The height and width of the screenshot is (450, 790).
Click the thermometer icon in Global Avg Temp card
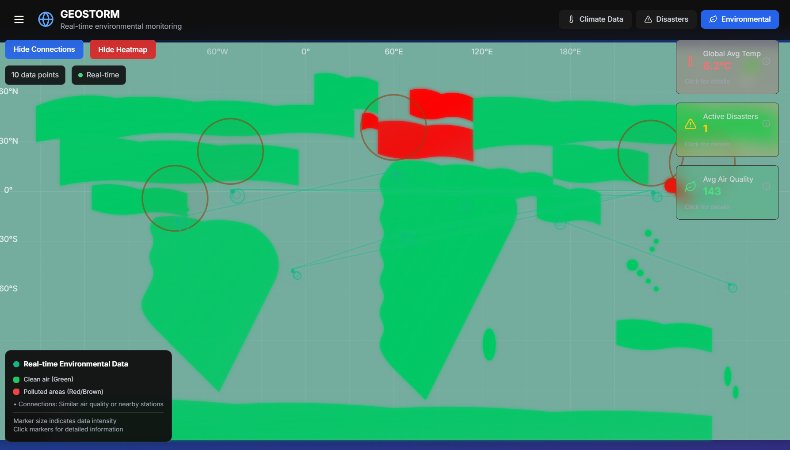691,61
